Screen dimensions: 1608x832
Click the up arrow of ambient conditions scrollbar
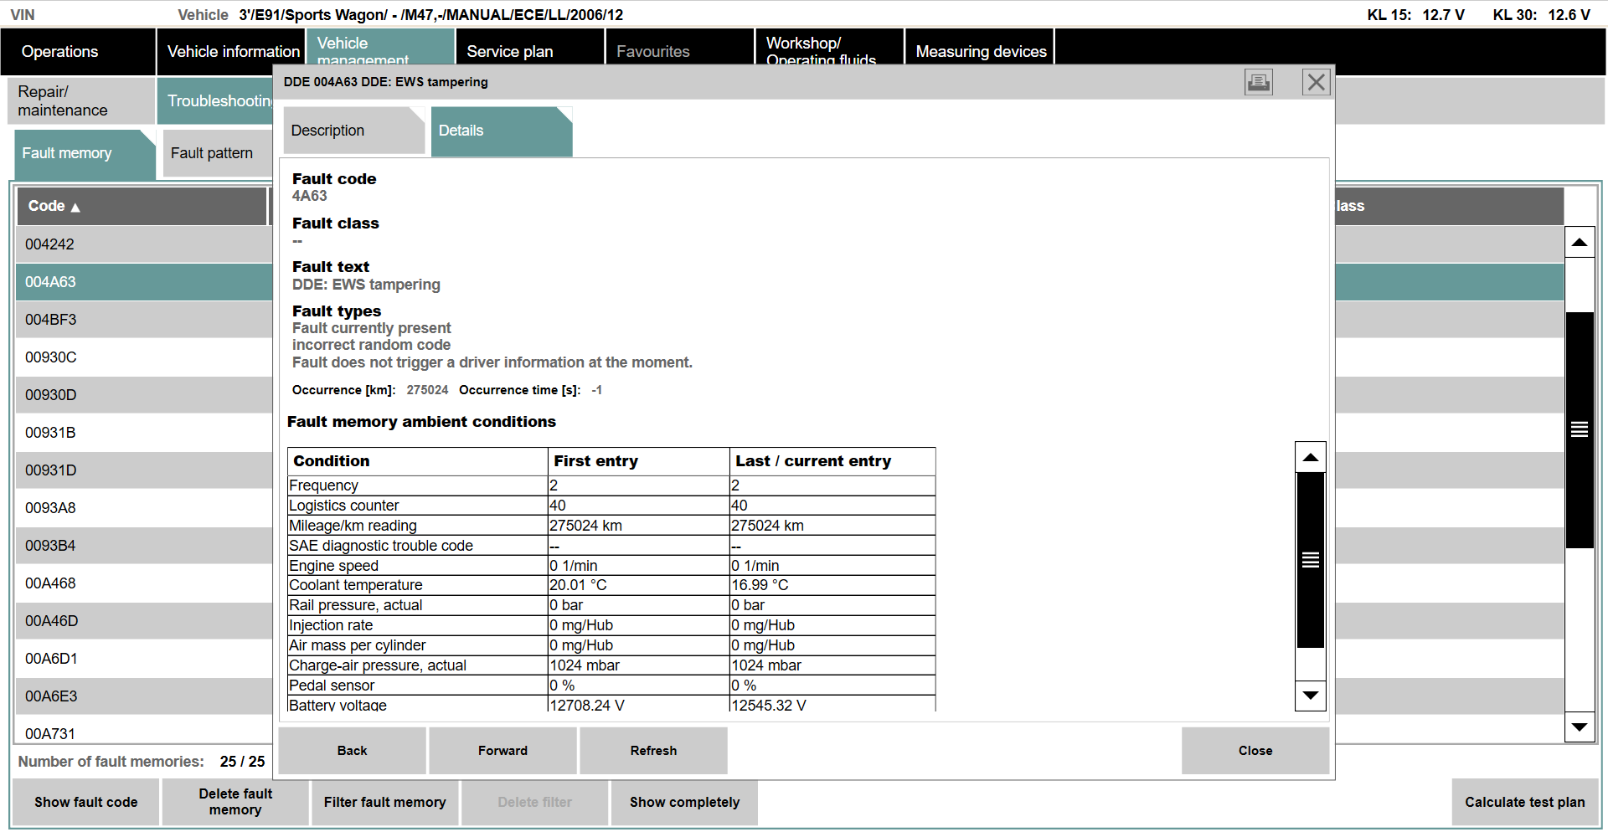click(1311, 457)
